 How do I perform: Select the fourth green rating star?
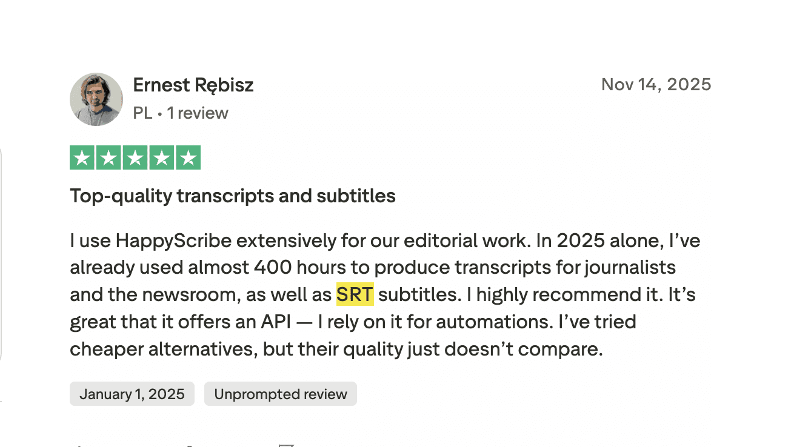[x=162, y=158]
